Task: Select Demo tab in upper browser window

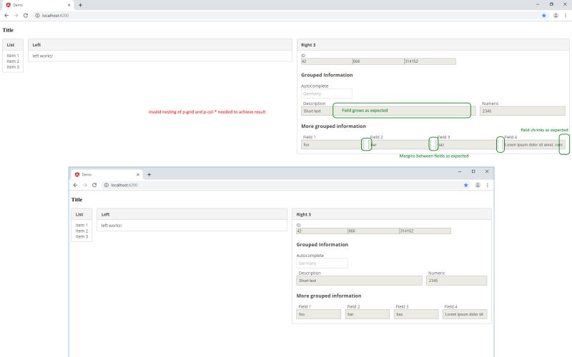Action: [36, 5]
